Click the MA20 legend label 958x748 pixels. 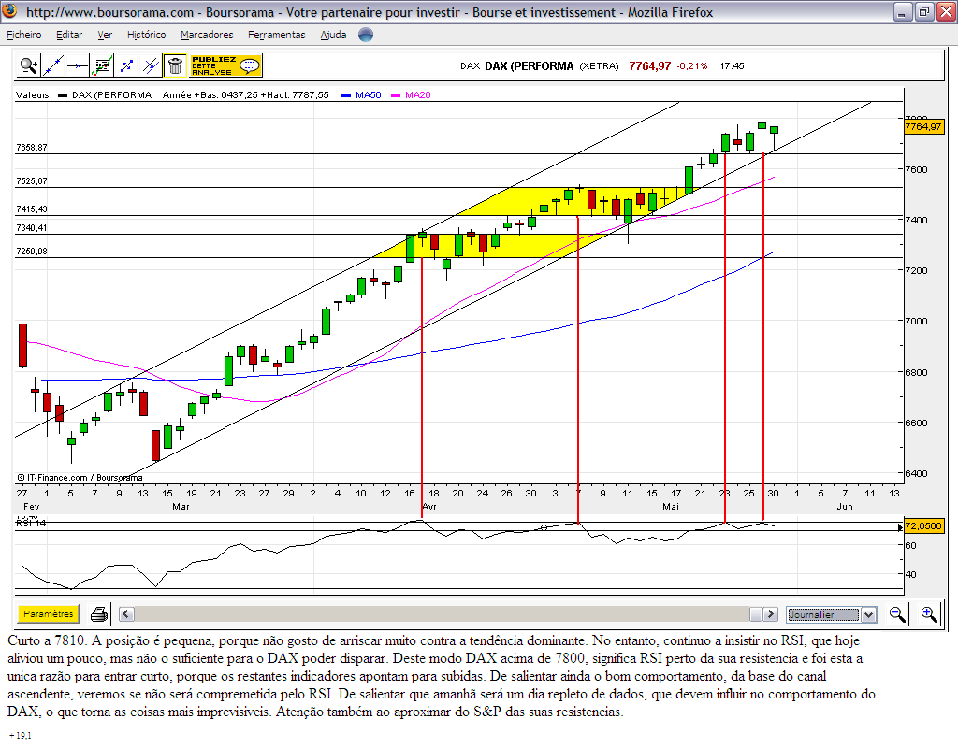[x=418, y=94]
